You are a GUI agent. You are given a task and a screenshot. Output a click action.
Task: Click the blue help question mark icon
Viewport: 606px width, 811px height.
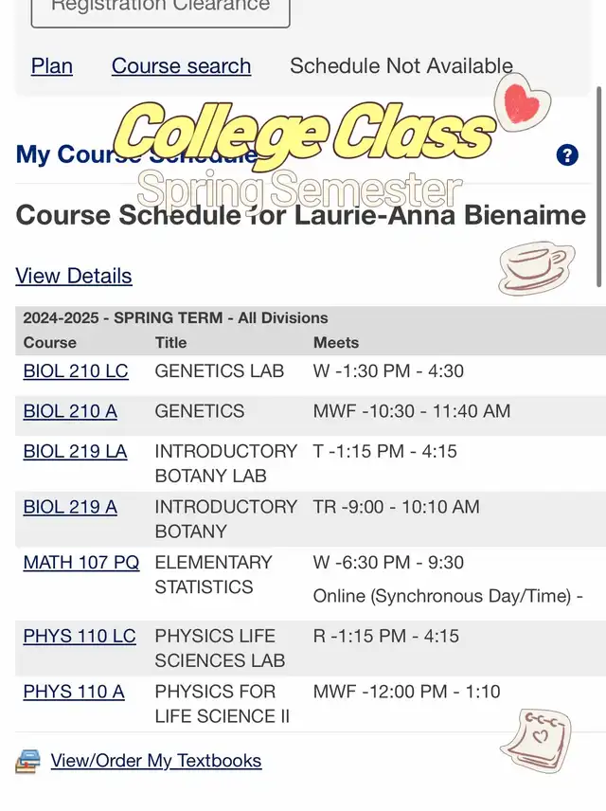click(567, 154)
